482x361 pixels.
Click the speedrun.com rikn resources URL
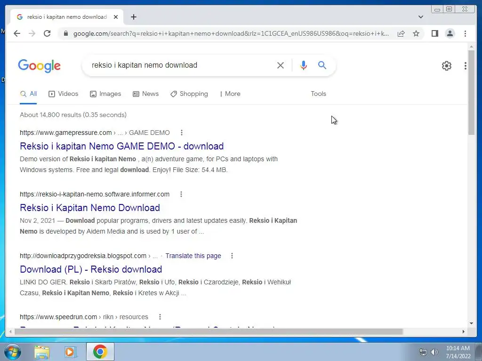(x=84, y=317)
